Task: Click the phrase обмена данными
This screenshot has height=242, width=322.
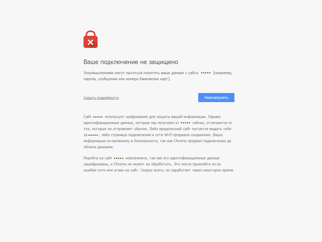Action: [x=98, y=147]
